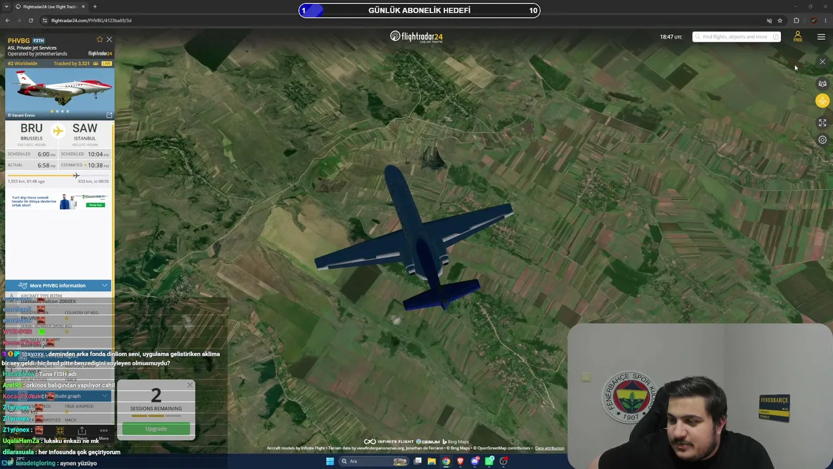
Task: Open the More options ellipsis icon
Action: pos(103,431)
